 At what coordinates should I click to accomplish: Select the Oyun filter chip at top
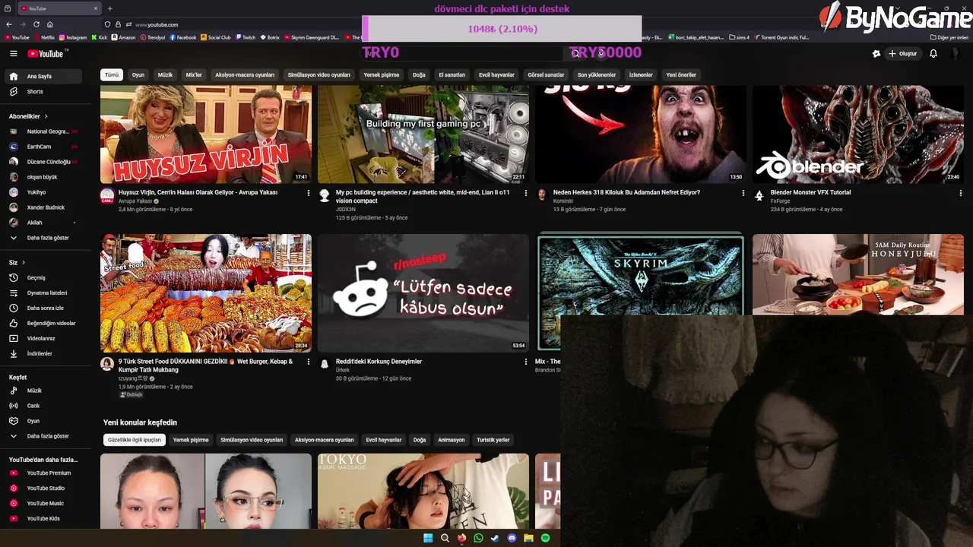(138, 74)
